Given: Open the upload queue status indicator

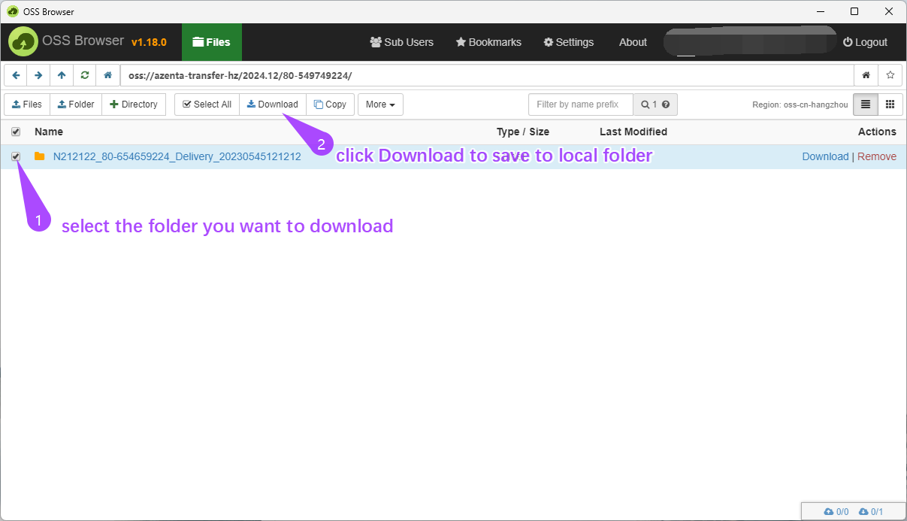Looking at the screenshot, I should (x=836, y=512).
